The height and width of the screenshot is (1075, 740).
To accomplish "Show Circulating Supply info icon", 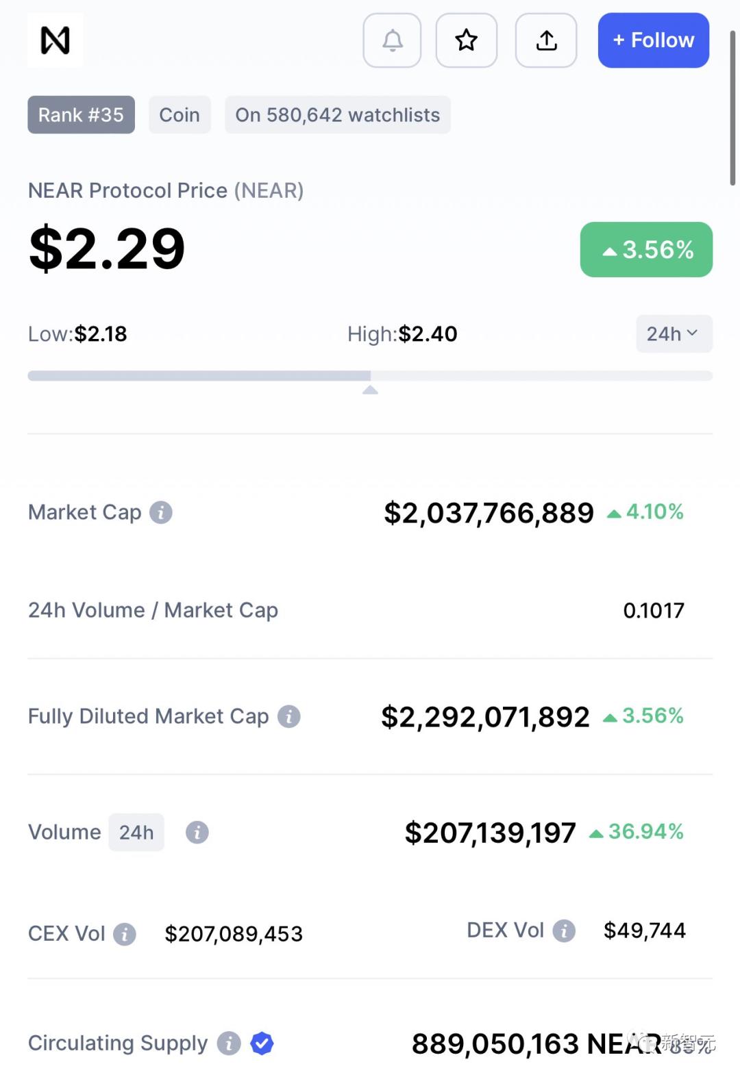I will 229,1044.
